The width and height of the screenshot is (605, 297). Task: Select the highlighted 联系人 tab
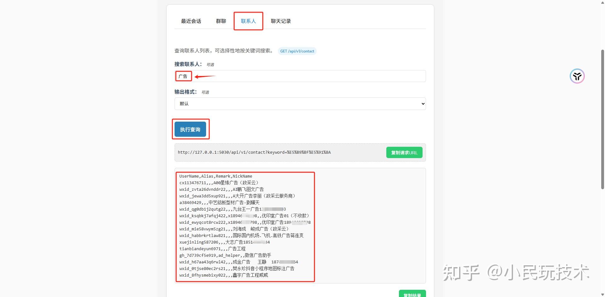coord(248,21)
